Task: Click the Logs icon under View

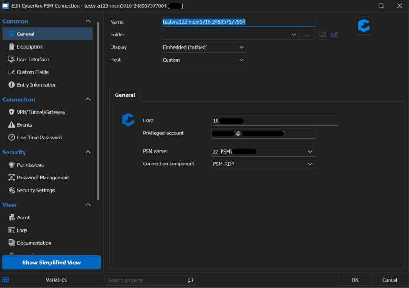Action: click(11, 230)
